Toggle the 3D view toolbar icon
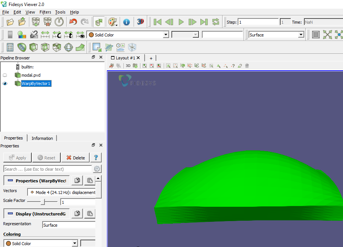343x247 pixels. tap(140, 22)
